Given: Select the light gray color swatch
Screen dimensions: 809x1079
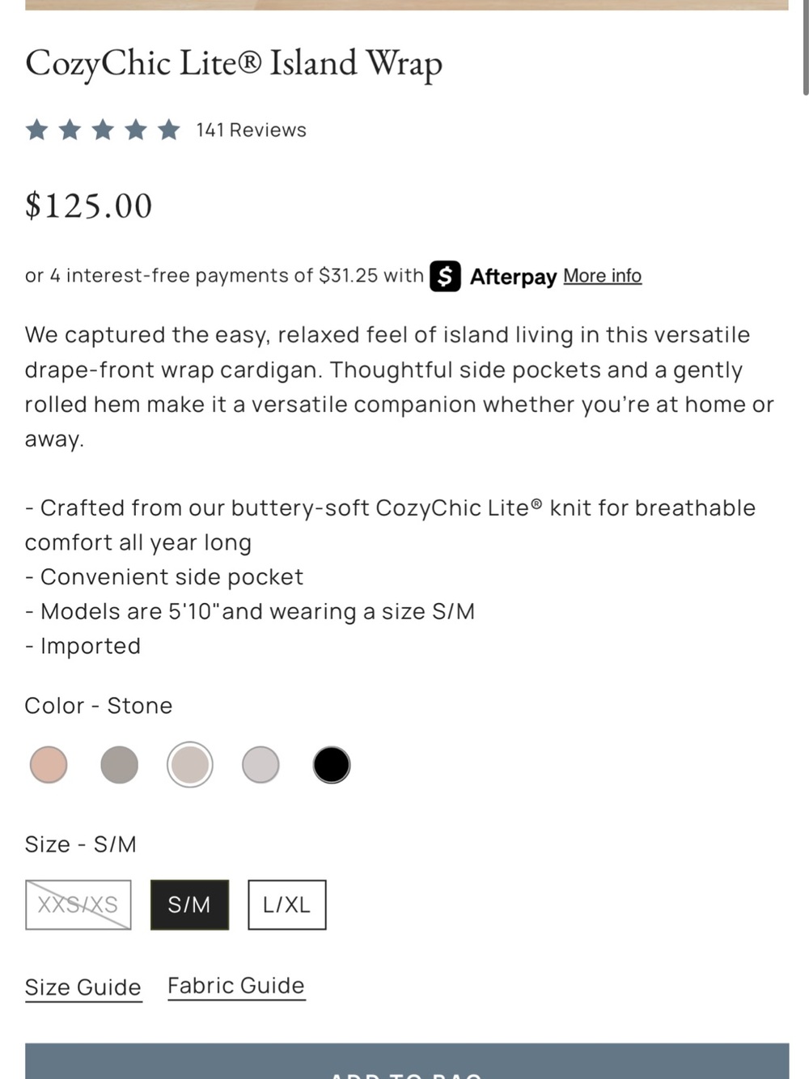Looking at the screenshot, I should 260,765.
